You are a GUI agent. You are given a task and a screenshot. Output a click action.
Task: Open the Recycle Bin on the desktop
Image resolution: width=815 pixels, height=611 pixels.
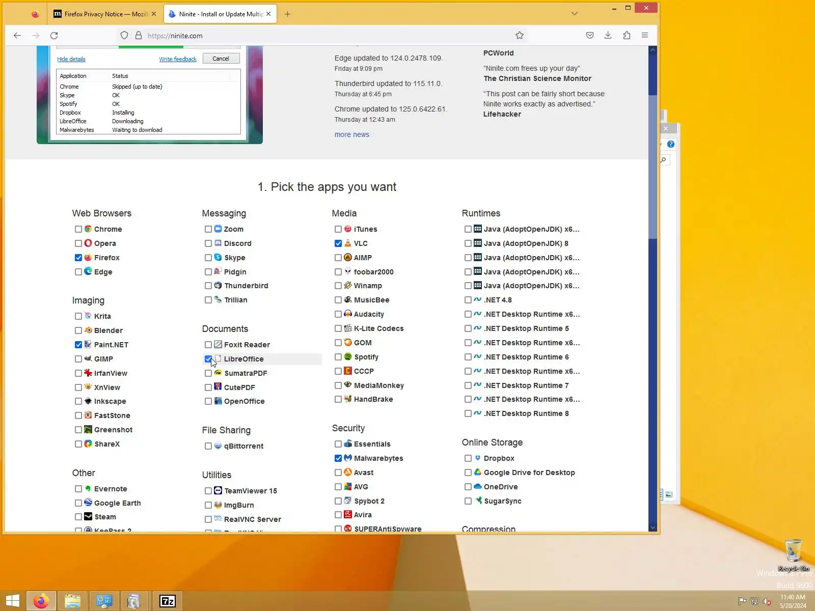pyautogui.click(x=794, y=555)
